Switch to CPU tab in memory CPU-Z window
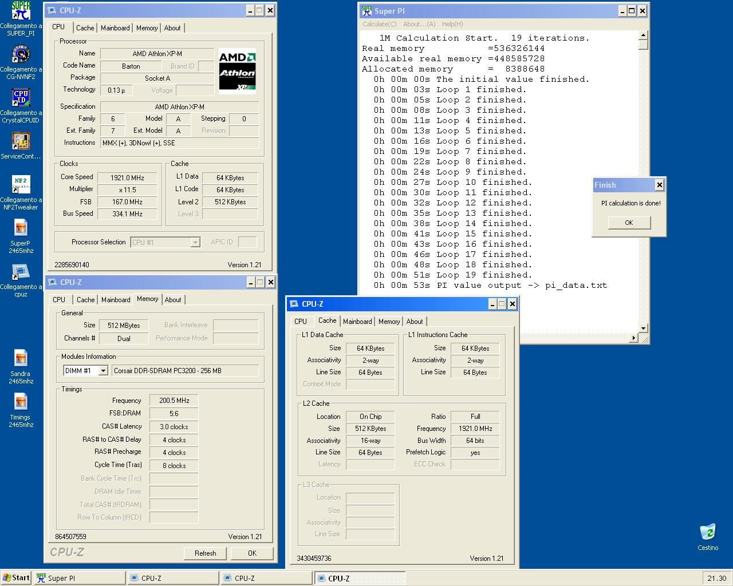 coord(59,300)
